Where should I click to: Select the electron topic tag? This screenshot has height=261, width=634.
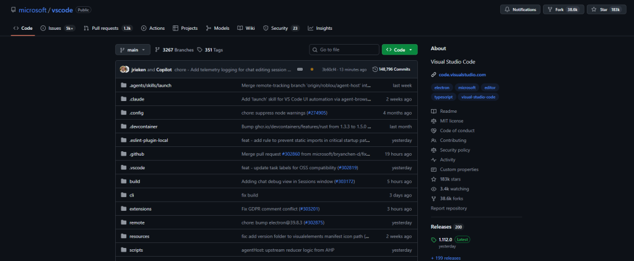click(x=441, y=87)
